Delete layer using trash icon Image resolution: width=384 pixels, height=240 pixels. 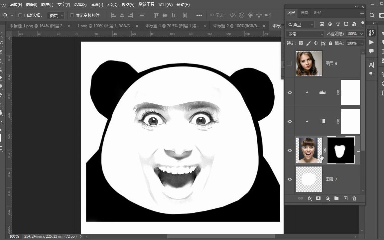(x=354, y=198)
